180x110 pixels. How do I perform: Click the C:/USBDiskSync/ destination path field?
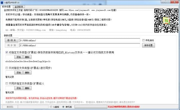80,46
